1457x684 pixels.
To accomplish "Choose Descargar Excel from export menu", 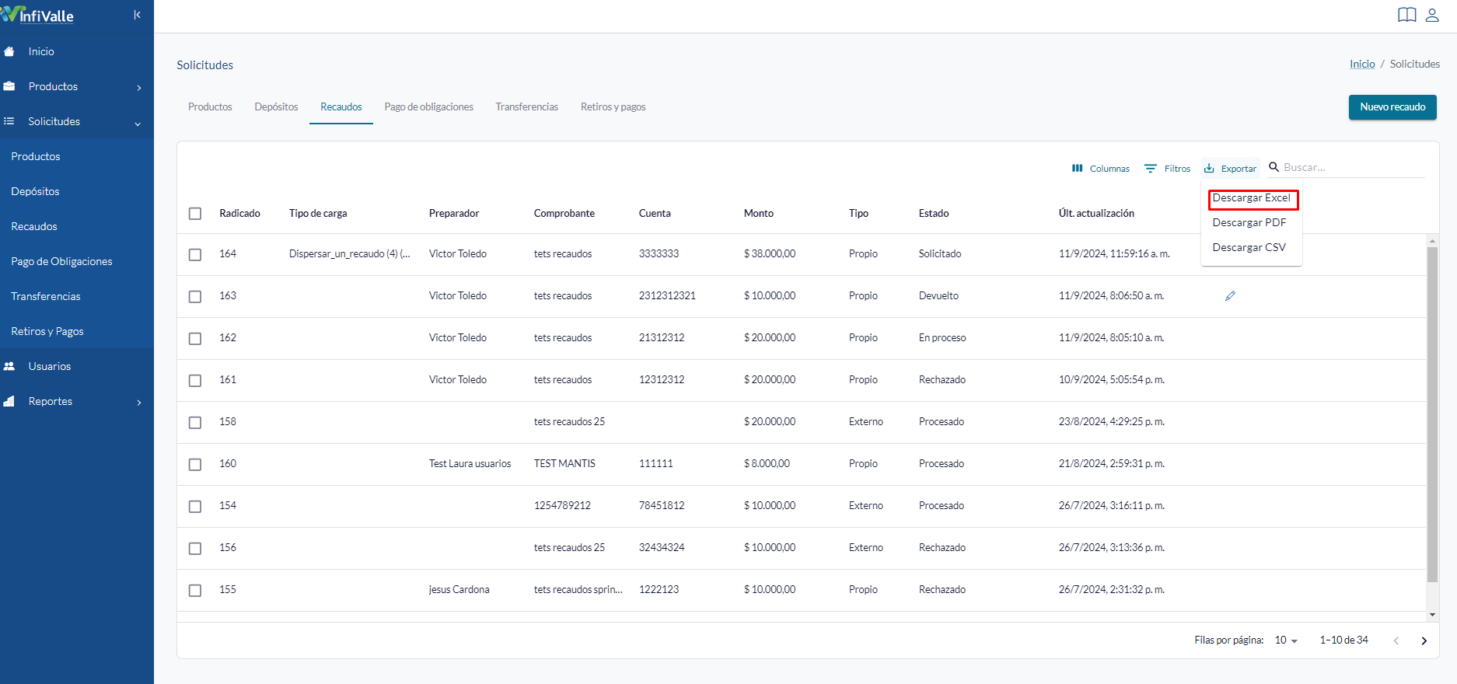I will click(x=1252, y=197).
